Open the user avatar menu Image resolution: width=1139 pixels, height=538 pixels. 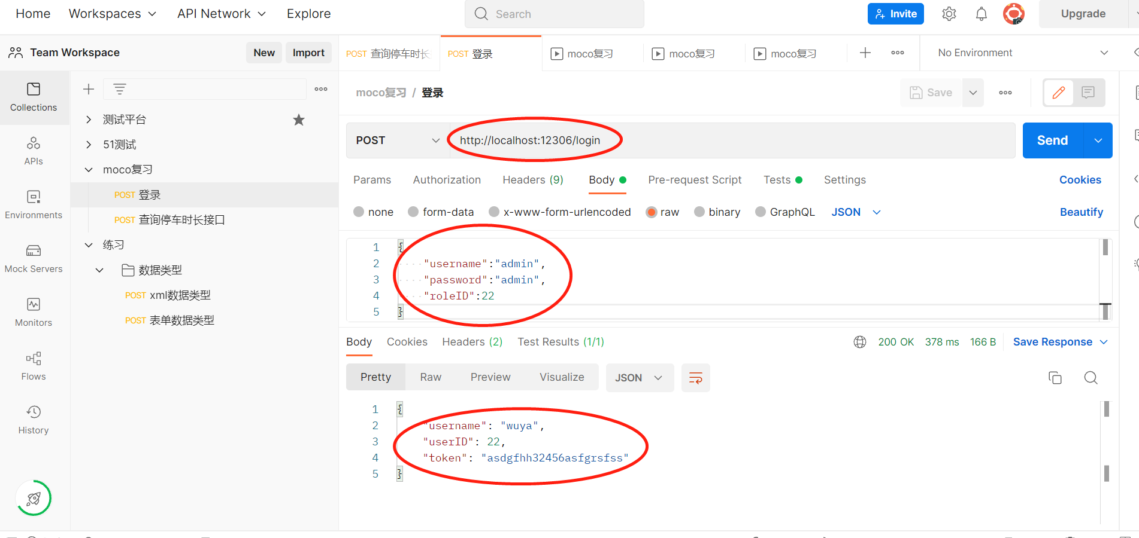tap(1013, 14)
